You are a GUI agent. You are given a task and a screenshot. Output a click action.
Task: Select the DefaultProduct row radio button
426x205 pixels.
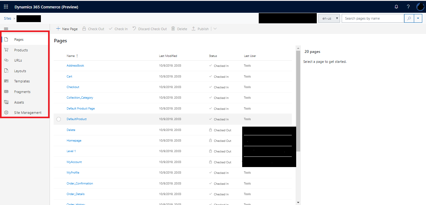(59, 119)
